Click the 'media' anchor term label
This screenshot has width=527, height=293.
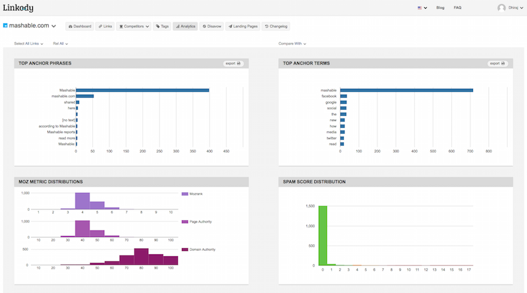(331, 132)
